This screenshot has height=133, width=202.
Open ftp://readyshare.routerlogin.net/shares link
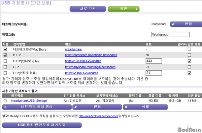point(90,67)
